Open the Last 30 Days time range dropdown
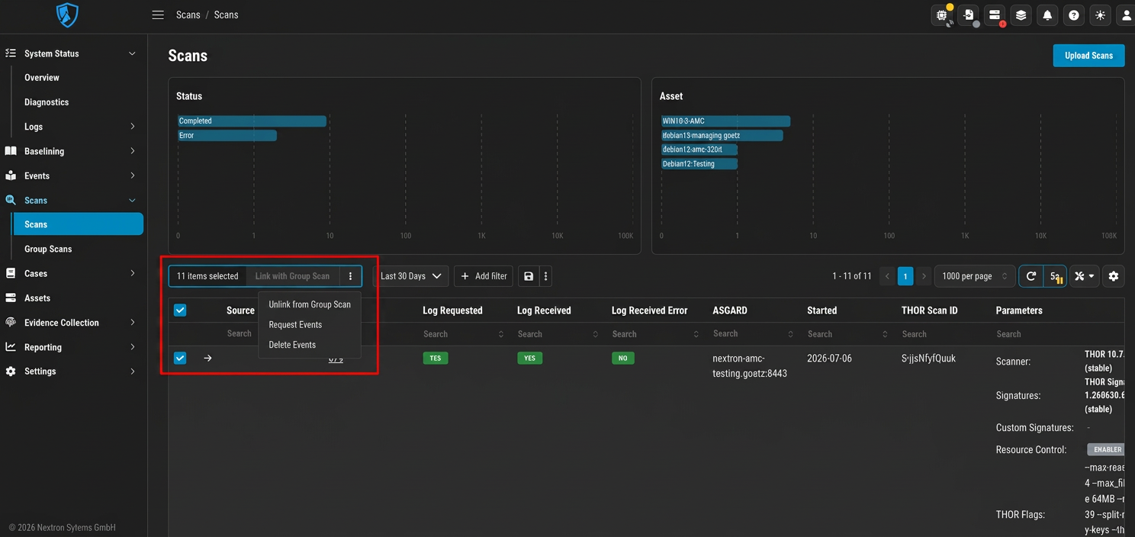Screen dimensions: 1135x537 click(410, 276)
